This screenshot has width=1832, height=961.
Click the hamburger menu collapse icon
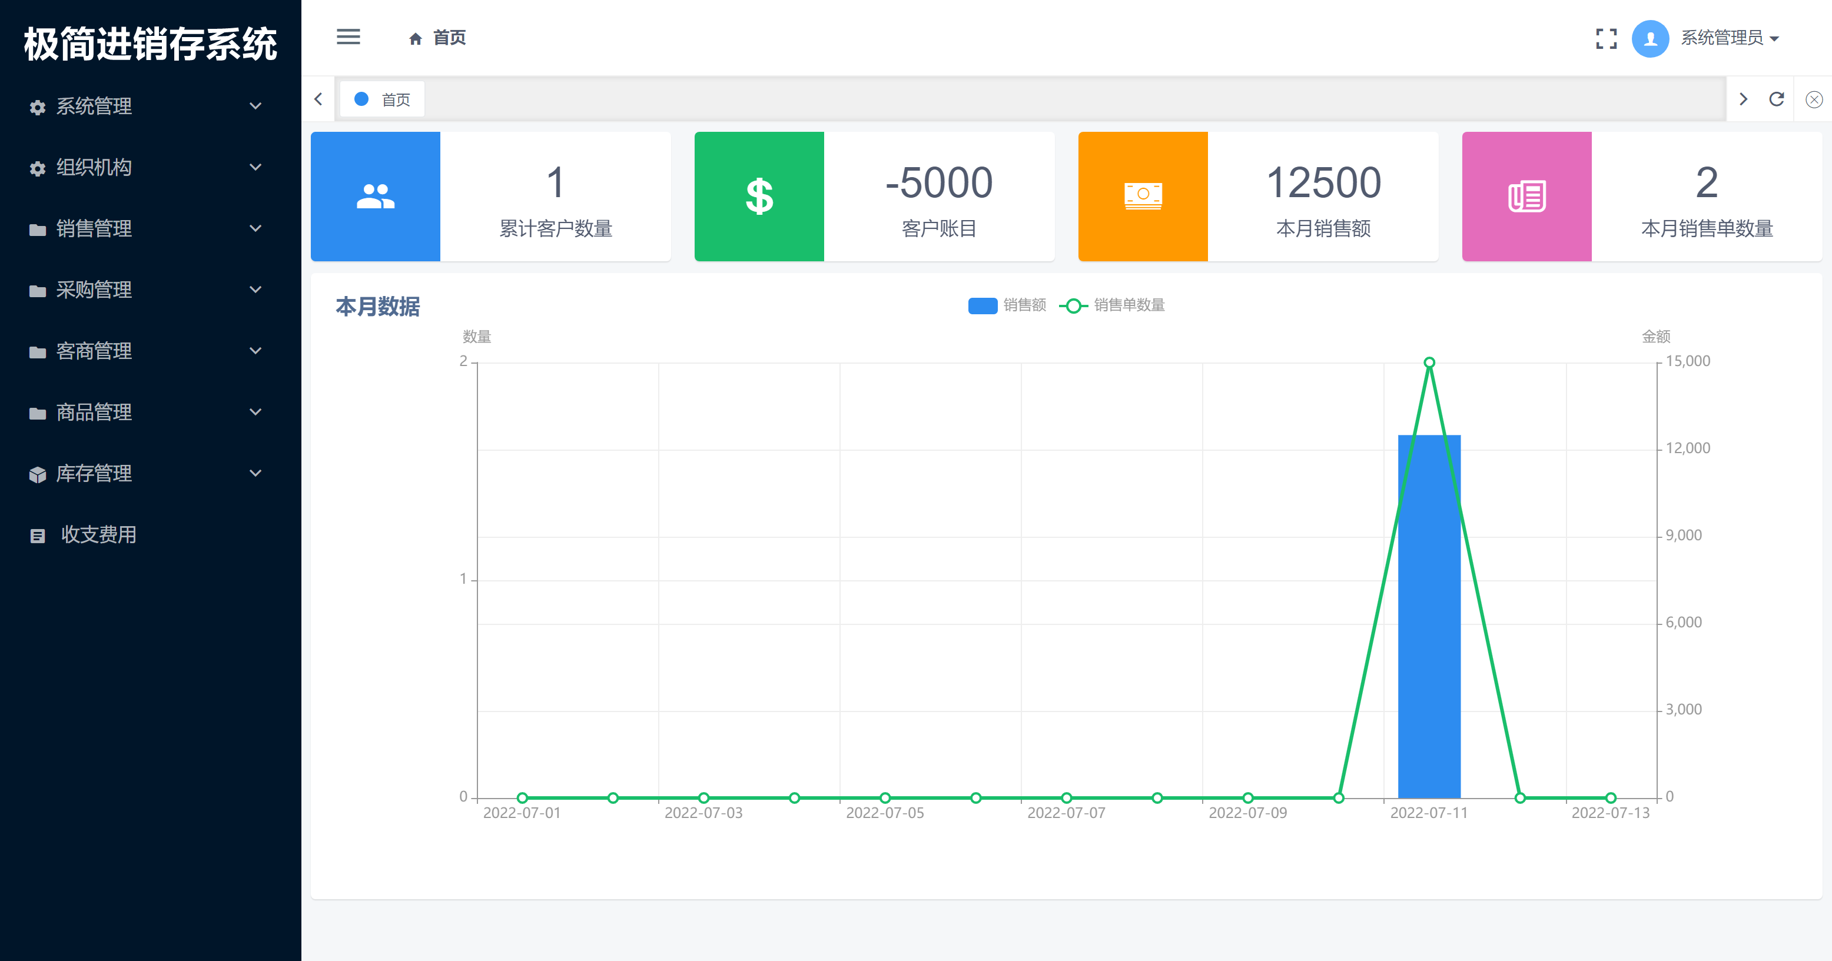[x=348, y=37]
